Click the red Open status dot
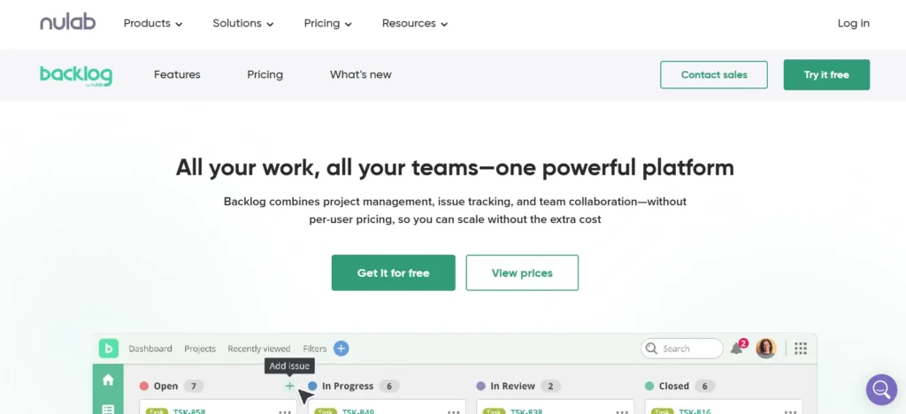This screenshot has width=906, height=414. coord(144,386)
